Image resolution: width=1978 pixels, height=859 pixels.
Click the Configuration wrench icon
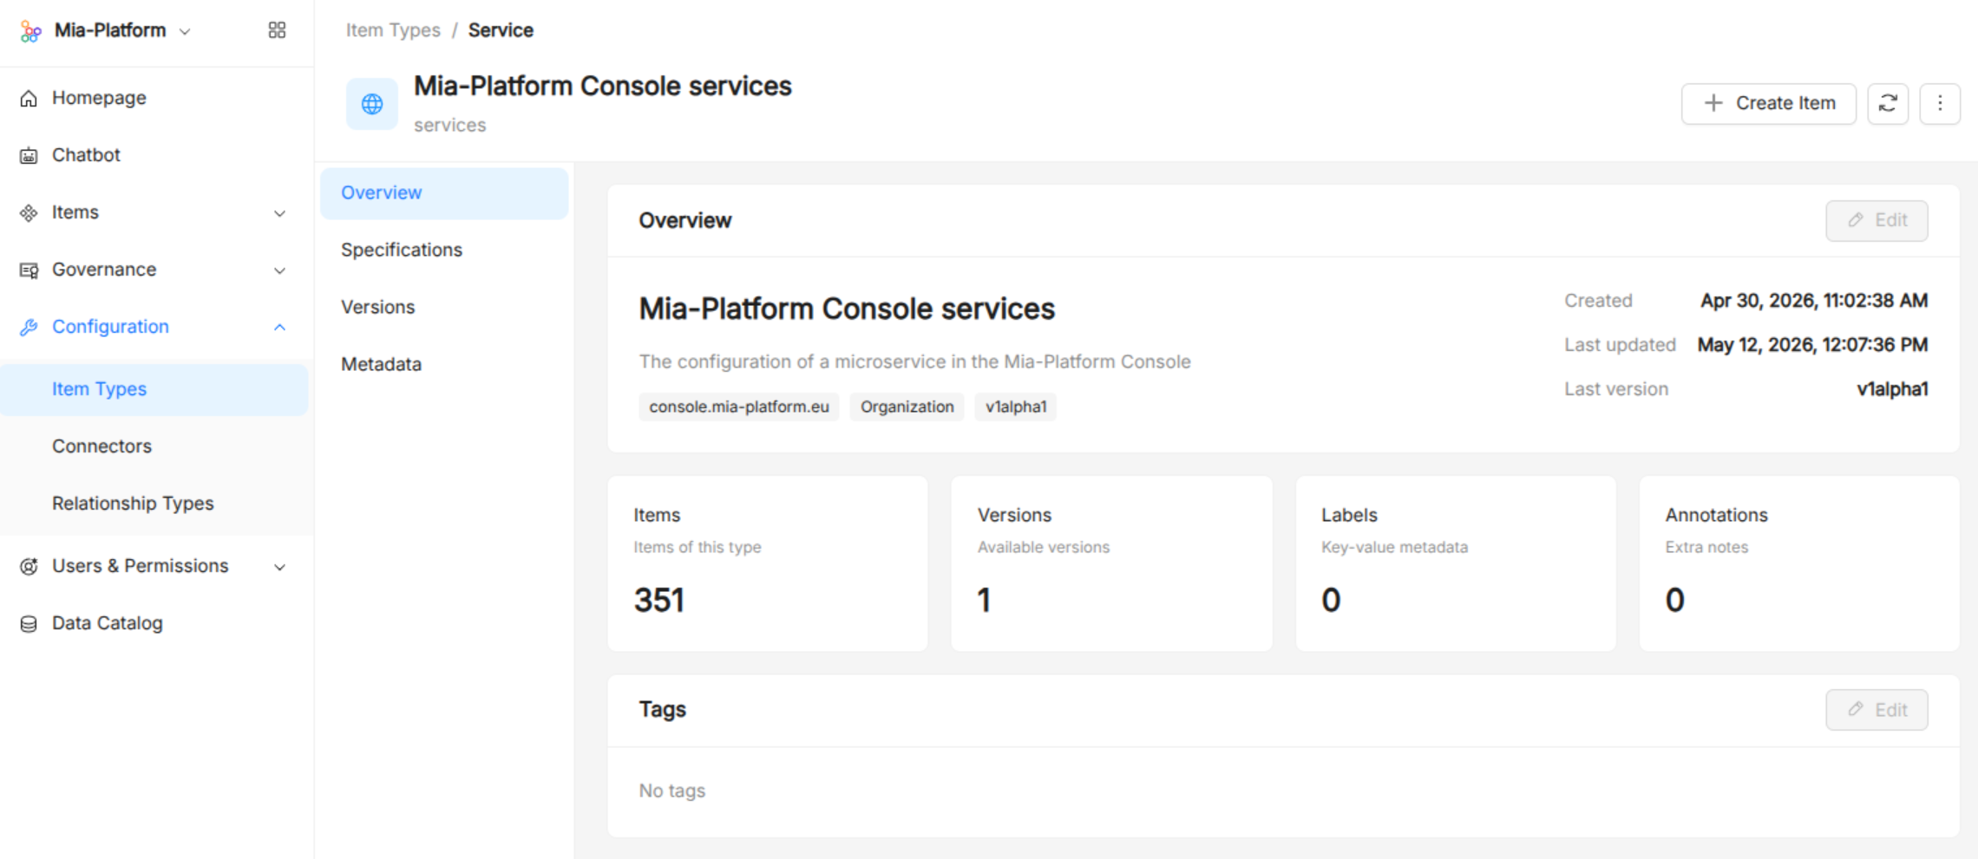29,328
